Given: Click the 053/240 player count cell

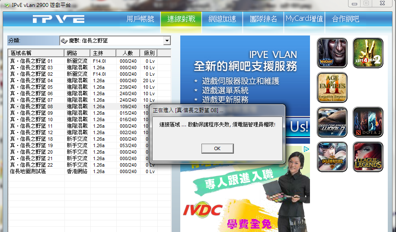Looking at the screenshot, I should point(128,145).
